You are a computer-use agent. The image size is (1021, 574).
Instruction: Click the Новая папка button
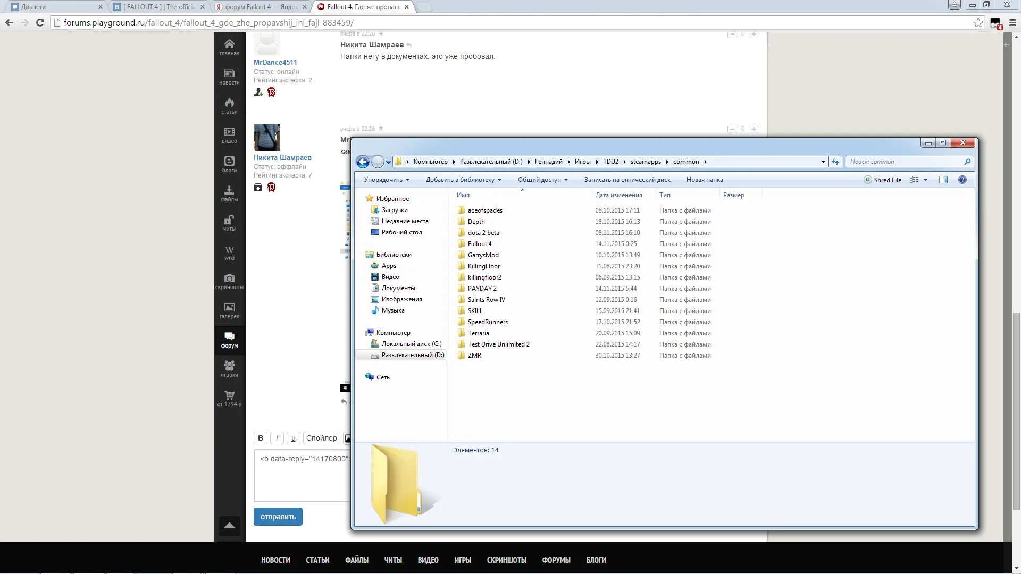click(704, 180)
